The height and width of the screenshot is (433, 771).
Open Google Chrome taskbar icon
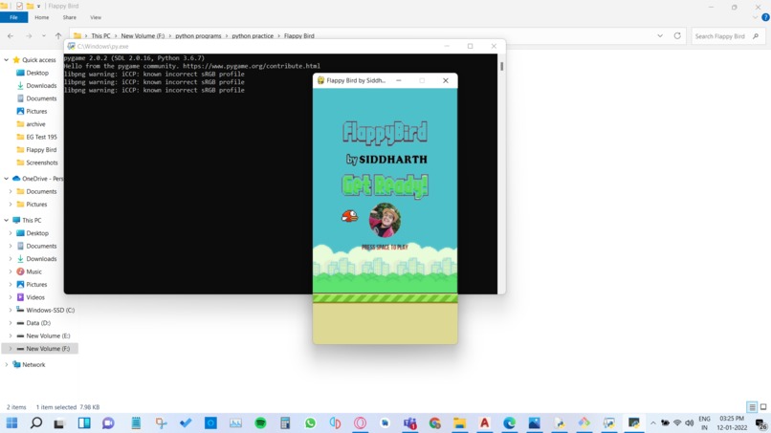point(434,422)
